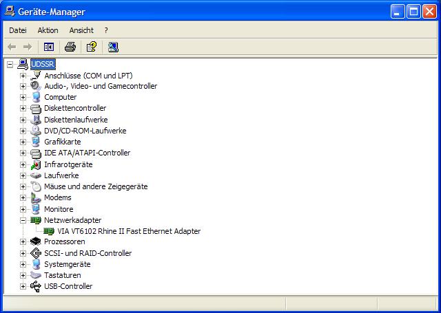This screenshot has width=441, height=313.
Task: Open the Ansicht menu
Action: [81, 30]
